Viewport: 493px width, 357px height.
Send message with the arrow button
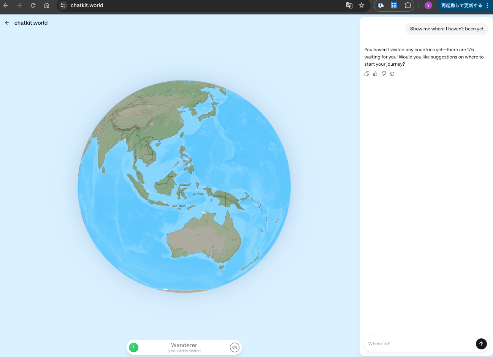(x=481, y=344)
